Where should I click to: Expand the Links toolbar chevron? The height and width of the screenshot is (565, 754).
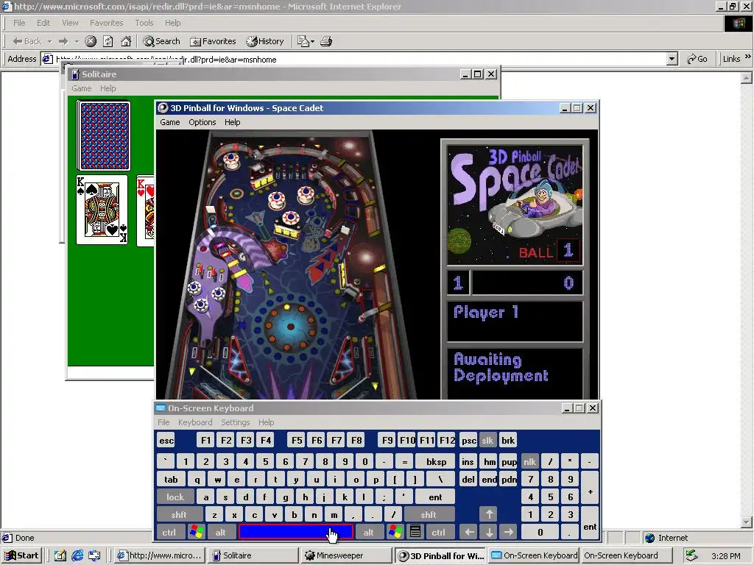pos(748,57)
